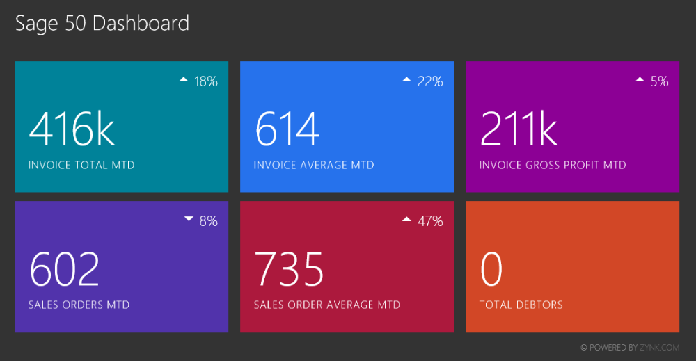696x361 pixels.
Task: Click the SALES ORDERS MTD label
Action: point(79,305)
